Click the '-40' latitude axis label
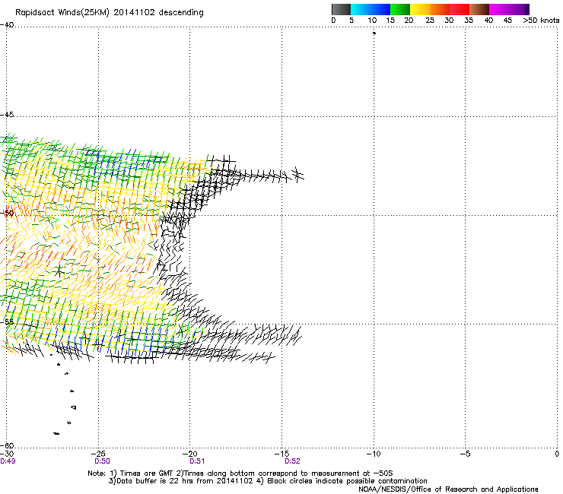The image size is (563, 494). (x=7, y=25)
